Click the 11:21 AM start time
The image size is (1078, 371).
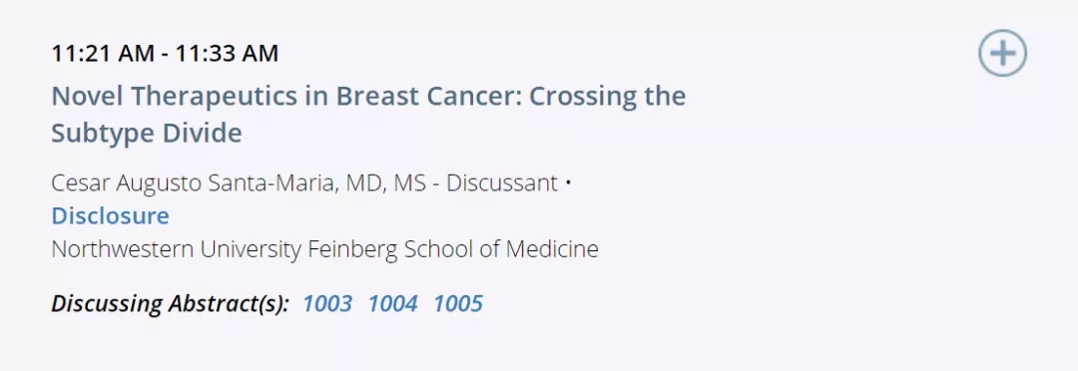click(x=103, y=54)
